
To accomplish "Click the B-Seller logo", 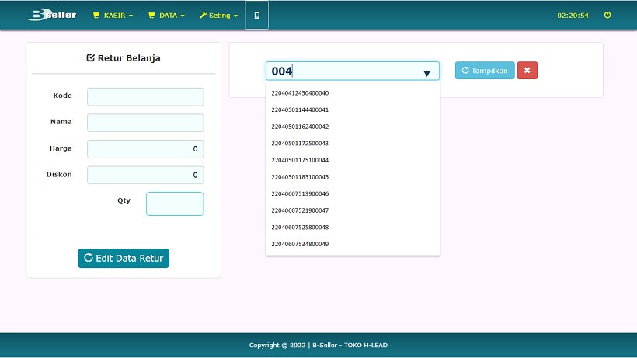I will pos(51,15).
